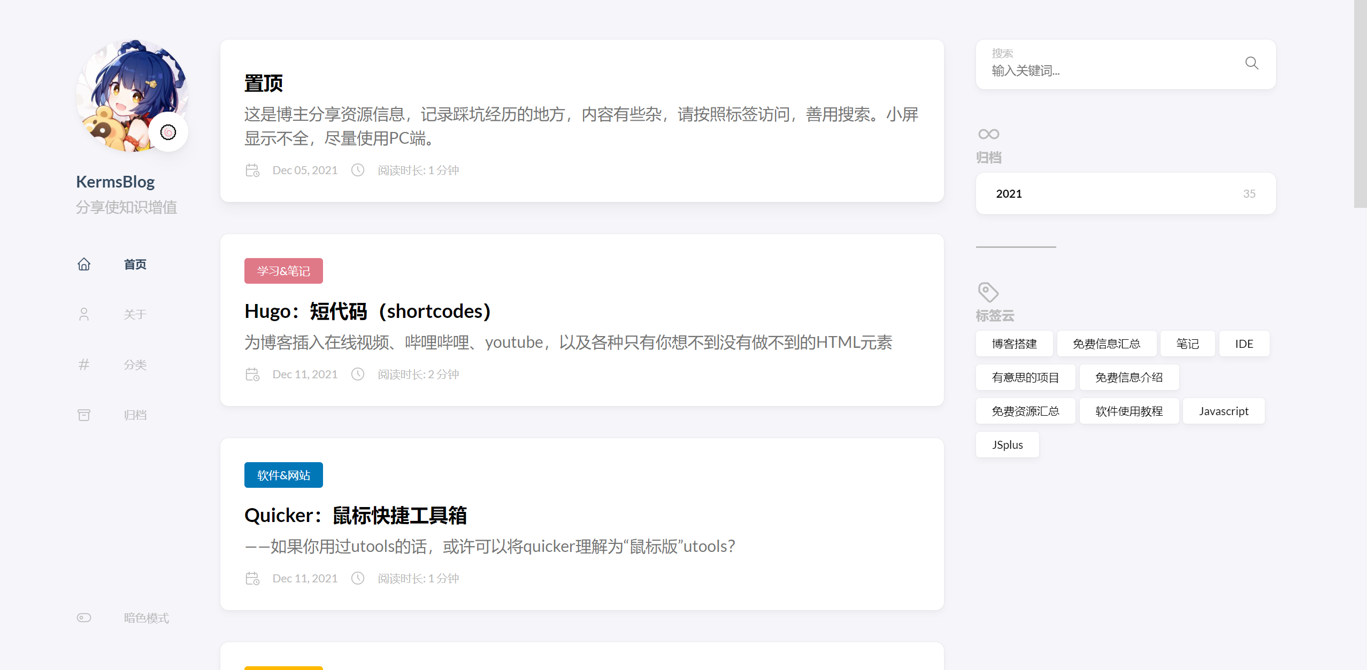
Task: Open the Quicker mouse toolbox post
Action: pyautogui.click(x=356, y=516)
